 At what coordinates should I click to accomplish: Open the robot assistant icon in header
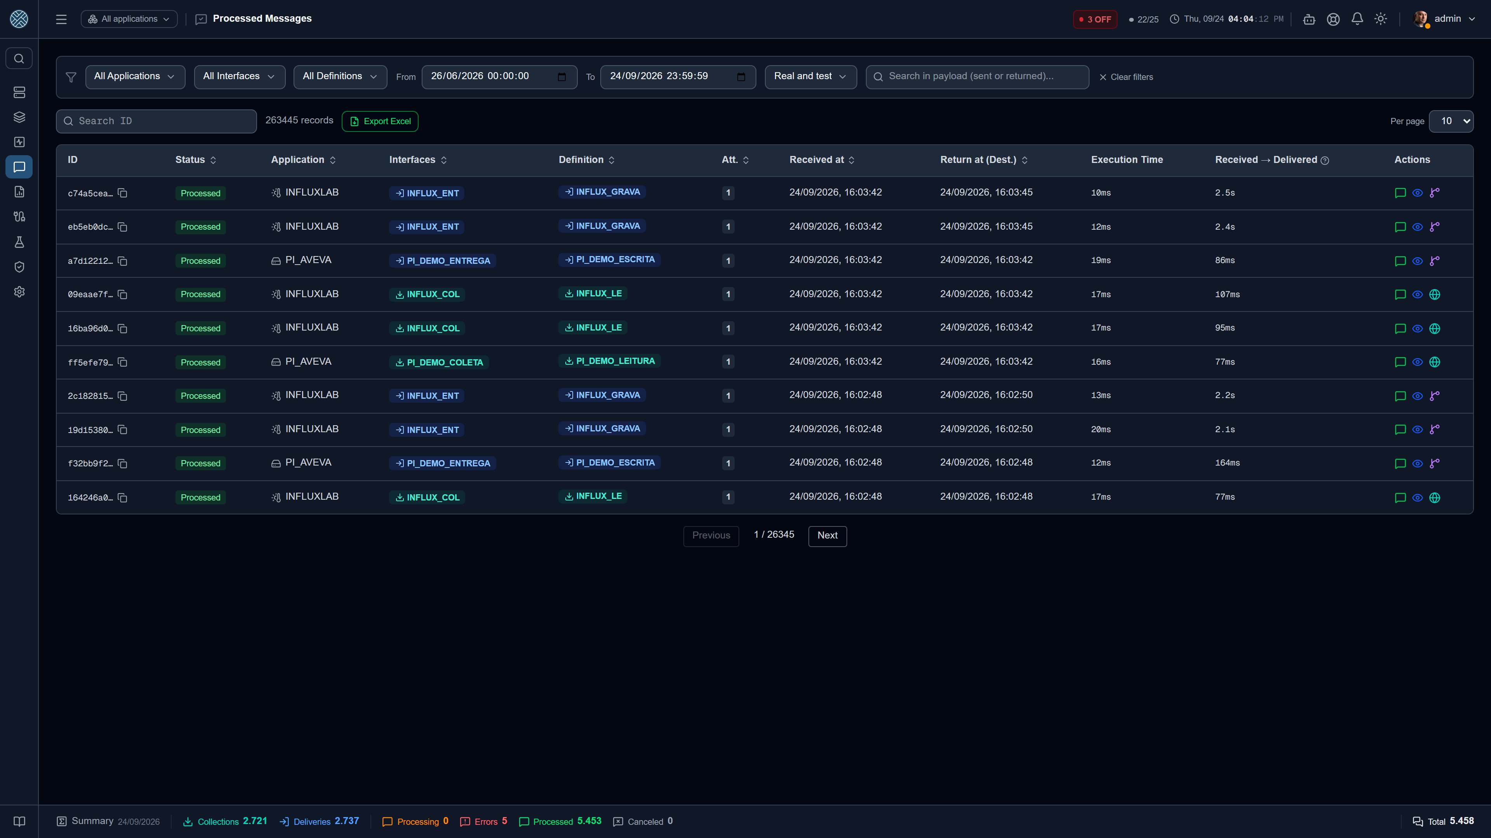[1309, 20]
